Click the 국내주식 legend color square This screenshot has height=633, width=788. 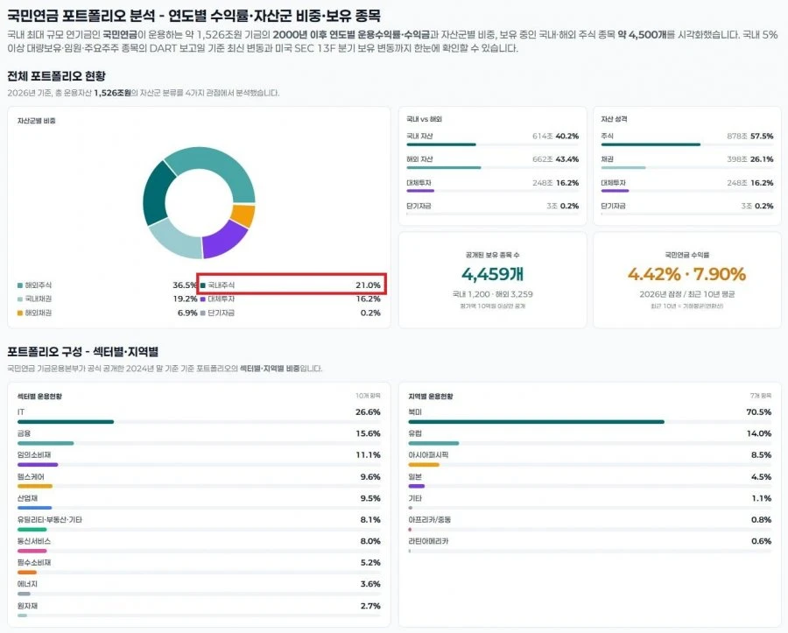pyautogui.click(x=203, y=285)
